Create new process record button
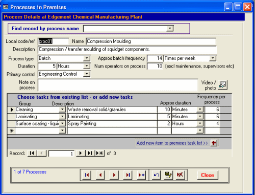255x195 pixels. tap(141, 175)
